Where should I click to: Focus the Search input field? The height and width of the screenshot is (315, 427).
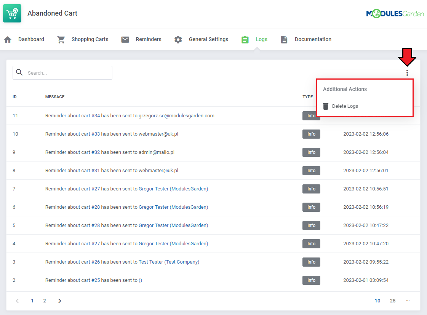(62, 73)
